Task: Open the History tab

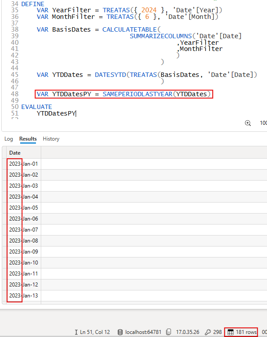Action: tap(51, 139)
